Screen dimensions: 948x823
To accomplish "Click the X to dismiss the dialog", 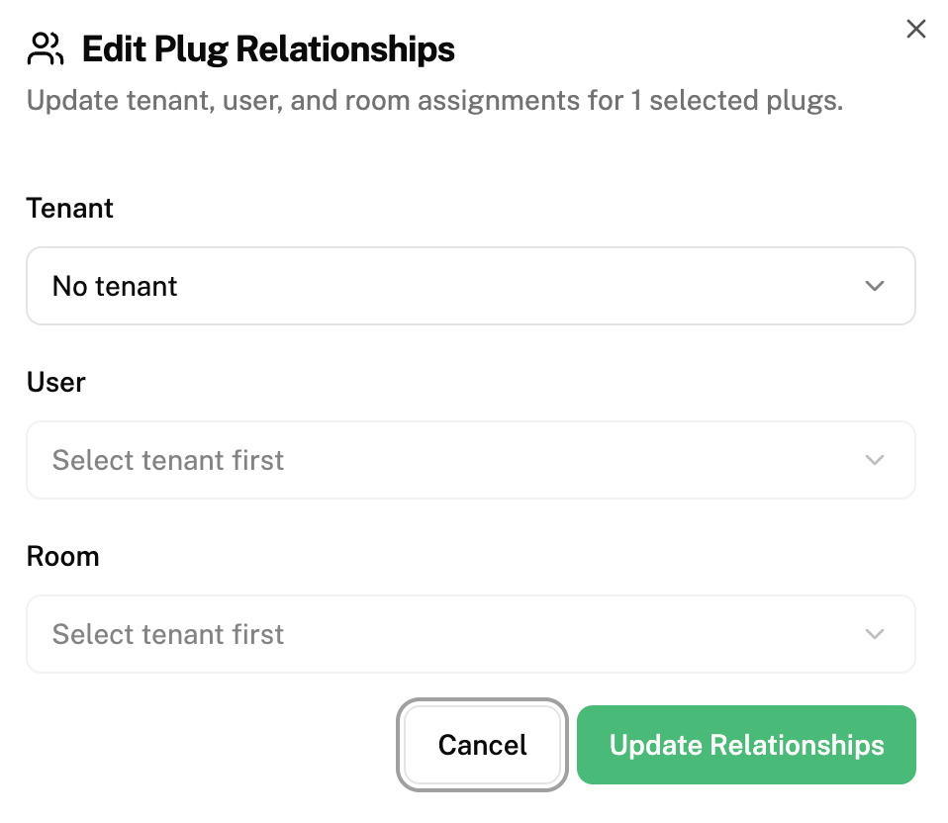I will 915,29.
